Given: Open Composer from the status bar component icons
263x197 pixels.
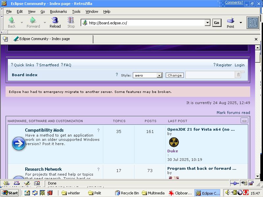Looking at the screenshot, I should click(27, 183).
